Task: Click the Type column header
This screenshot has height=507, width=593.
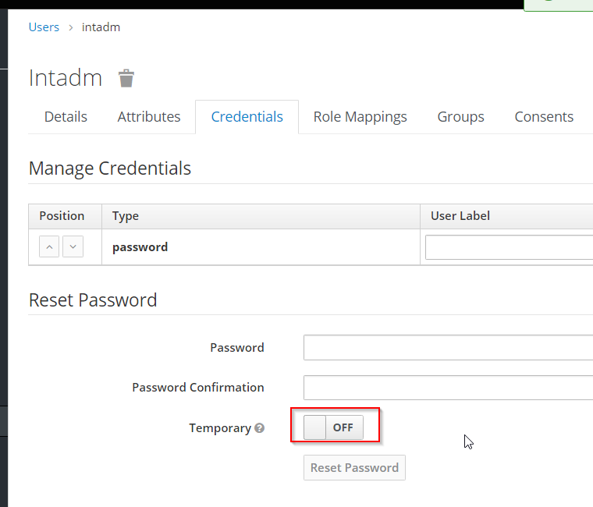Action: coord(126,216)
